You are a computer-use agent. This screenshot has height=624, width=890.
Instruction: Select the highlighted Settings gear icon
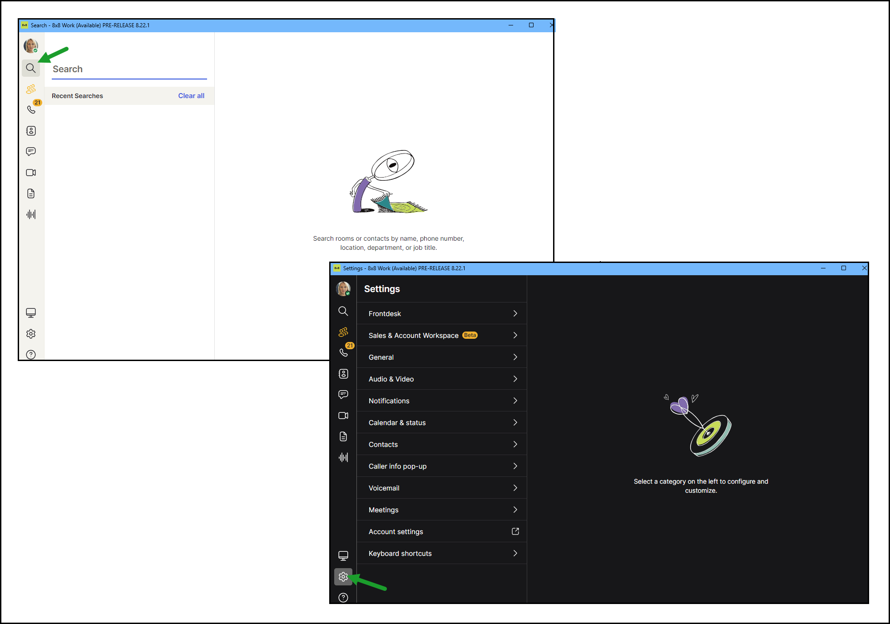343,577
